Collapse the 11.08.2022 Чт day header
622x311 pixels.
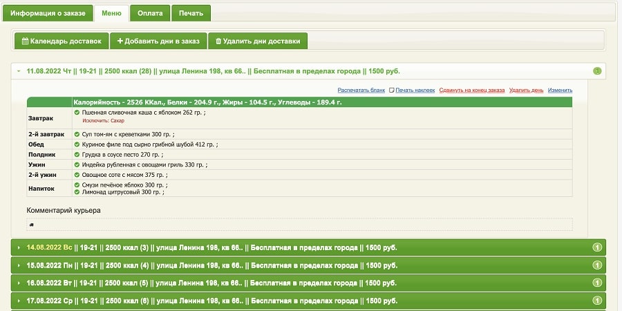coord(308,71)
